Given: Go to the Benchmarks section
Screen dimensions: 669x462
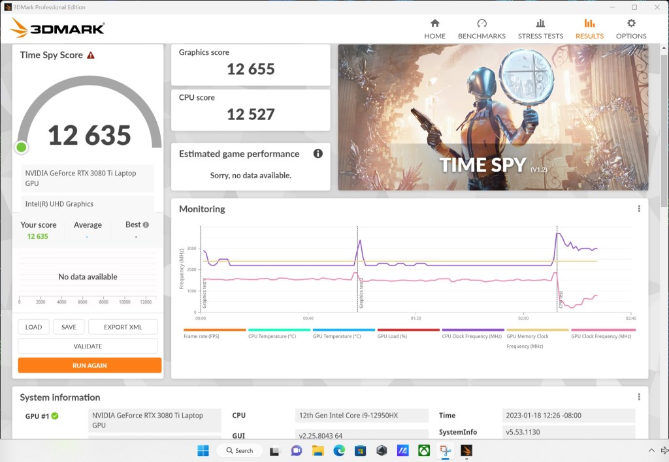Looking at the screenshot, I should pos(481,27).
